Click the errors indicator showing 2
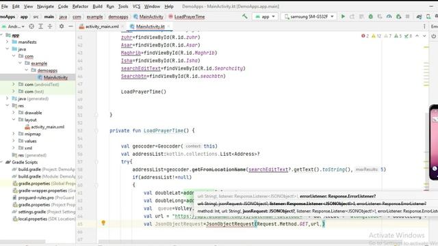 365,36
